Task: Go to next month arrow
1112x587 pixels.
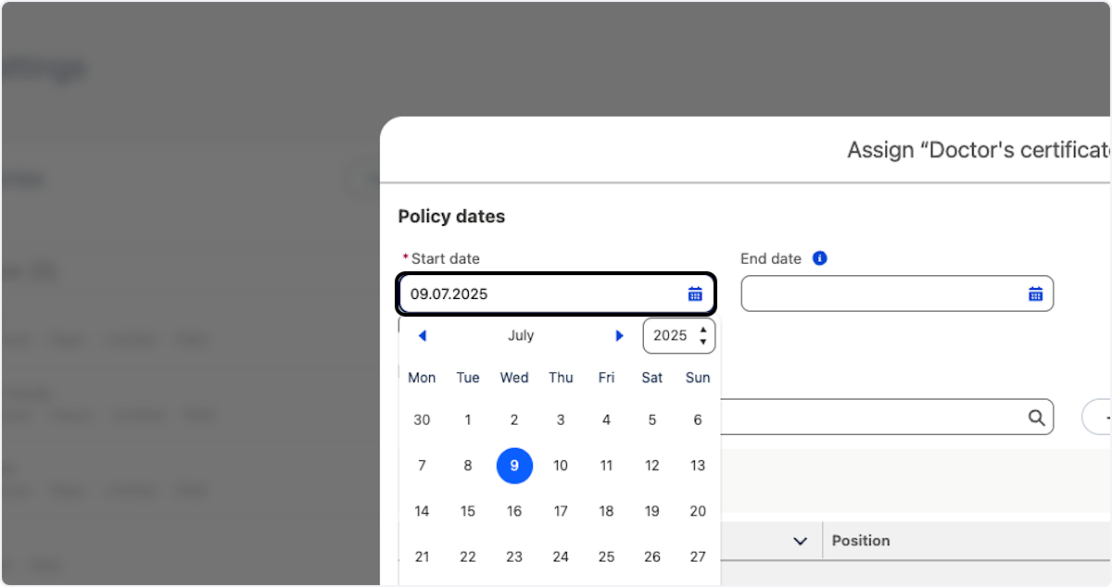Action: pos(619,336)
